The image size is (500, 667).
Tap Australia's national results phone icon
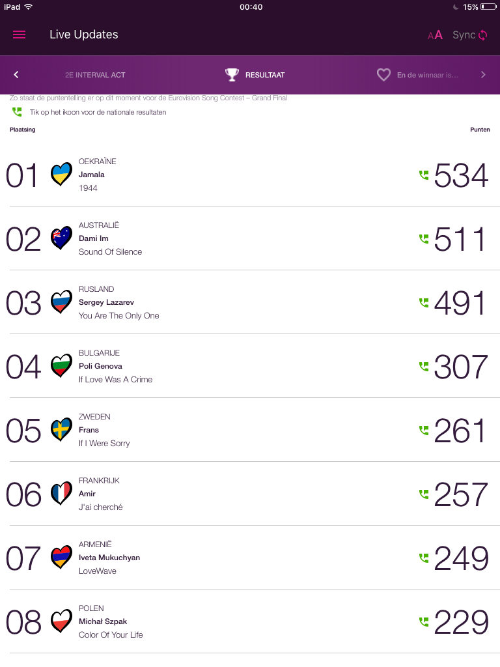pos(424,238)
